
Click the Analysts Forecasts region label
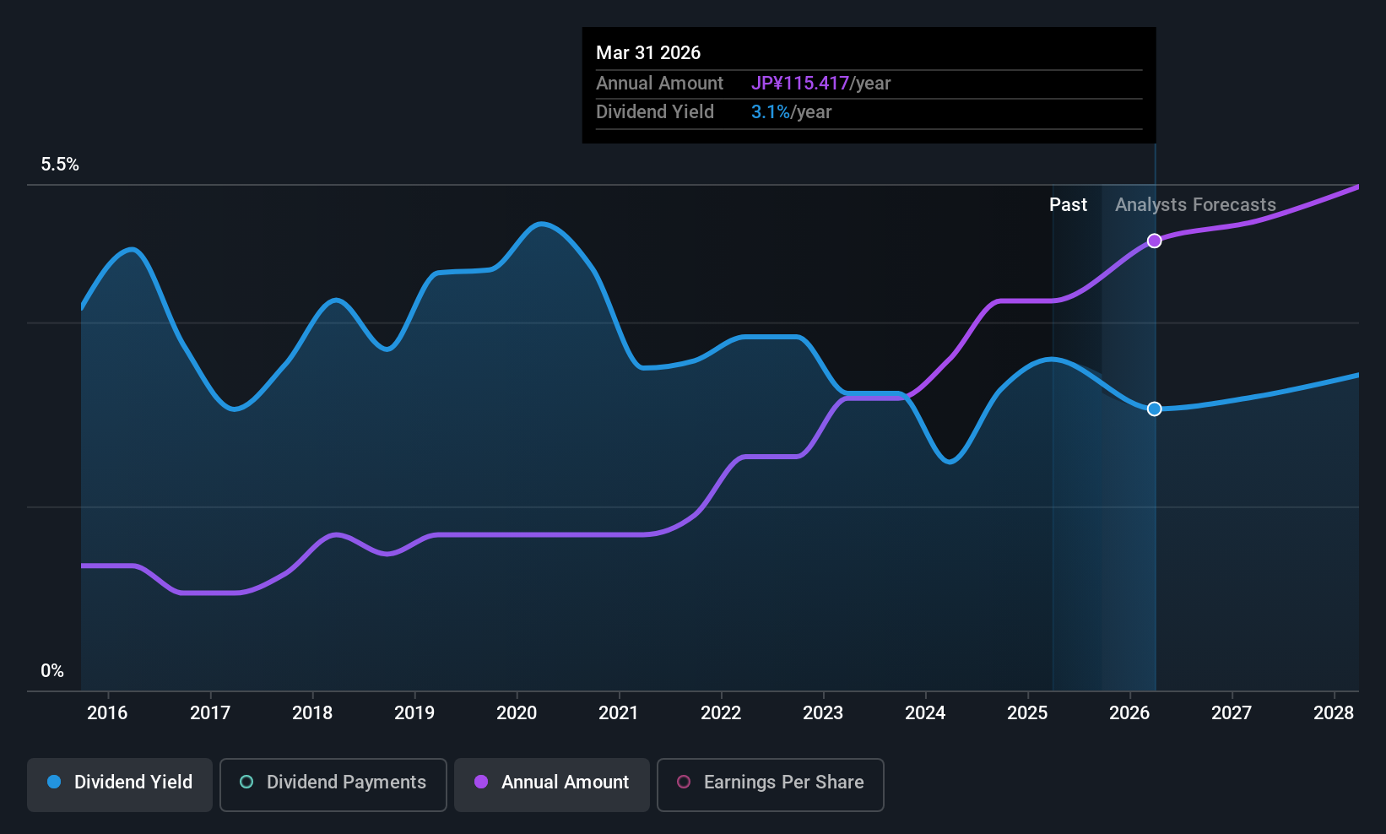1195,205
